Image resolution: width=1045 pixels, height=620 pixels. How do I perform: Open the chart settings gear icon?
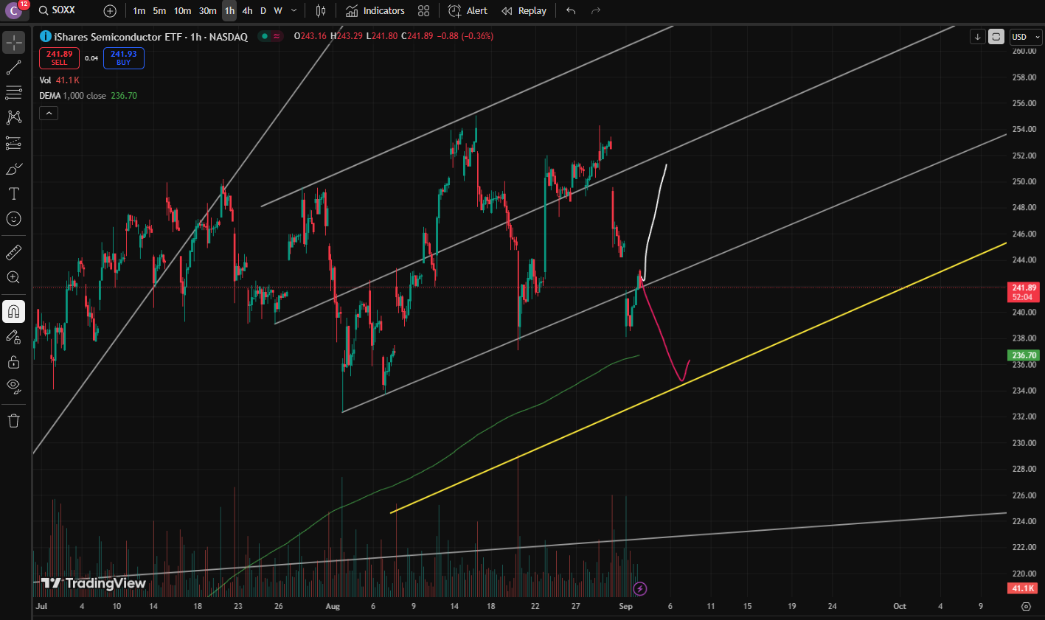(1026, 606)
